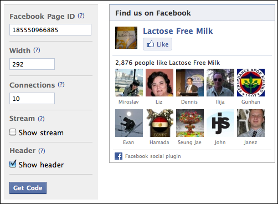Open Evan's skier profile thumbnail
Screen dimensions: 278x204
click(x=129, y=123)
